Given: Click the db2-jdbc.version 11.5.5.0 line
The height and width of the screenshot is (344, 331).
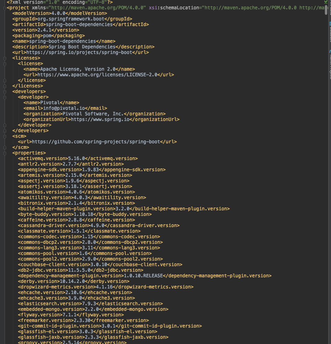Looking at the screenshot, I should tap(81, 270).
